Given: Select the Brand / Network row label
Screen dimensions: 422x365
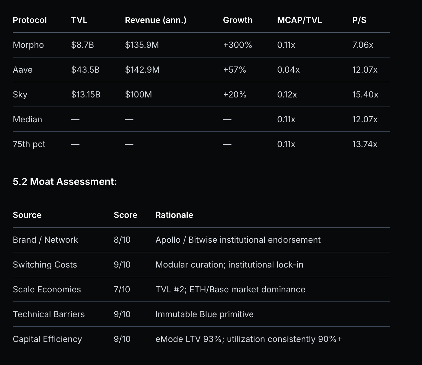Looking at the screenshot, I should coord(45,240).
